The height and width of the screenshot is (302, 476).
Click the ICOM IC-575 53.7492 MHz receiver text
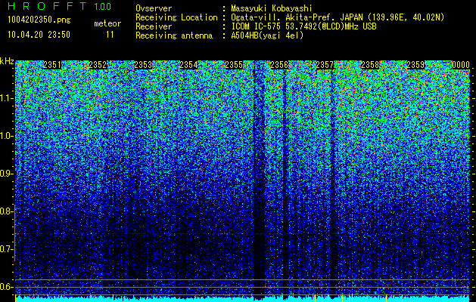[x=303, y=26]
